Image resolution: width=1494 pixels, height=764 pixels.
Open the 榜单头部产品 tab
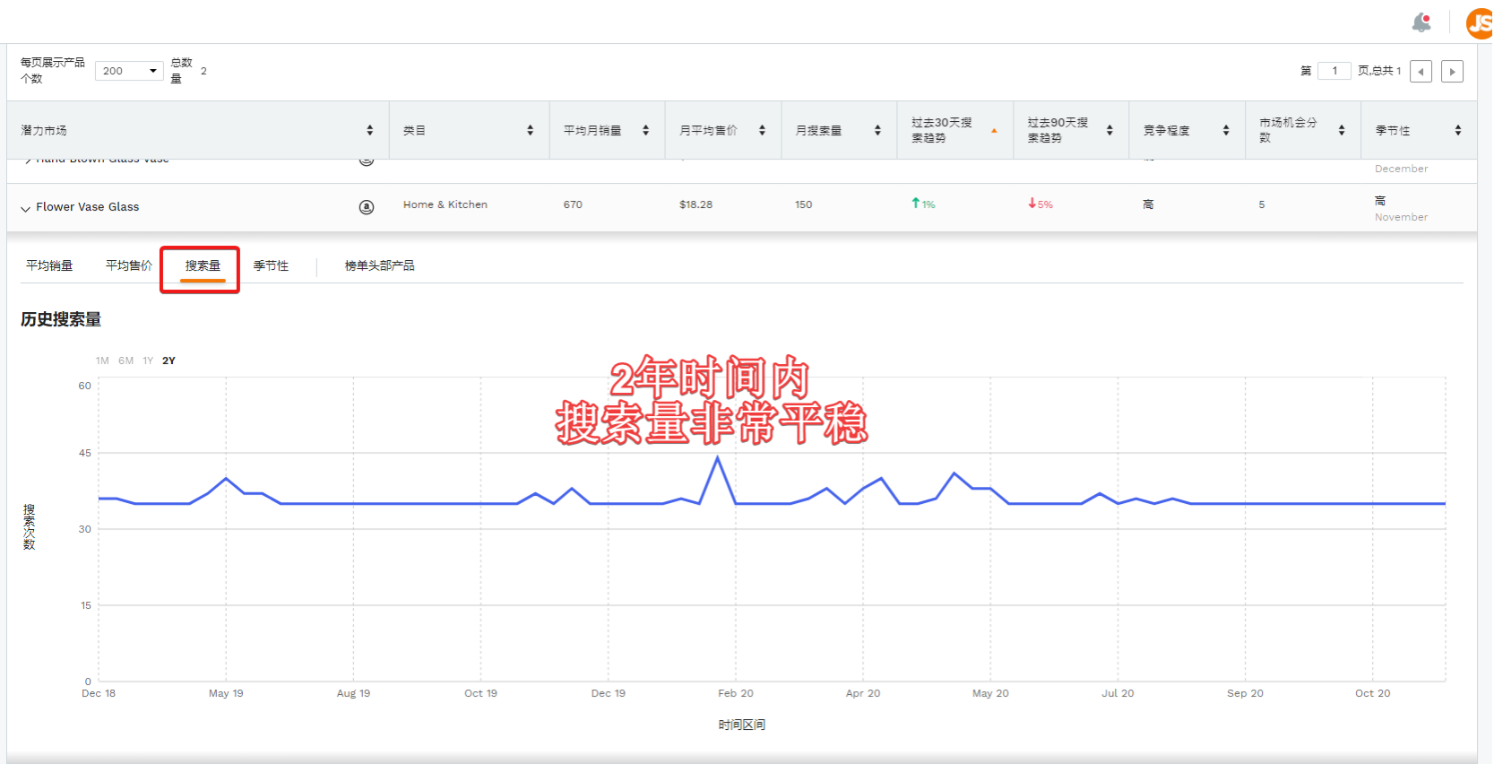(379, 265)
